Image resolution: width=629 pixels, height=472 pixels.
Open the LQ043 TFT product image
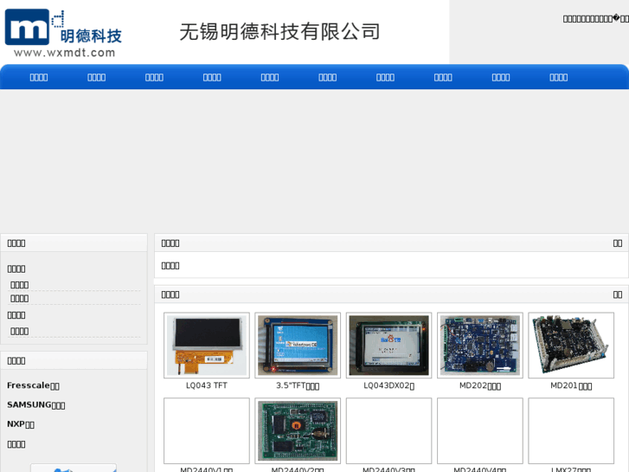pos(207,346)
